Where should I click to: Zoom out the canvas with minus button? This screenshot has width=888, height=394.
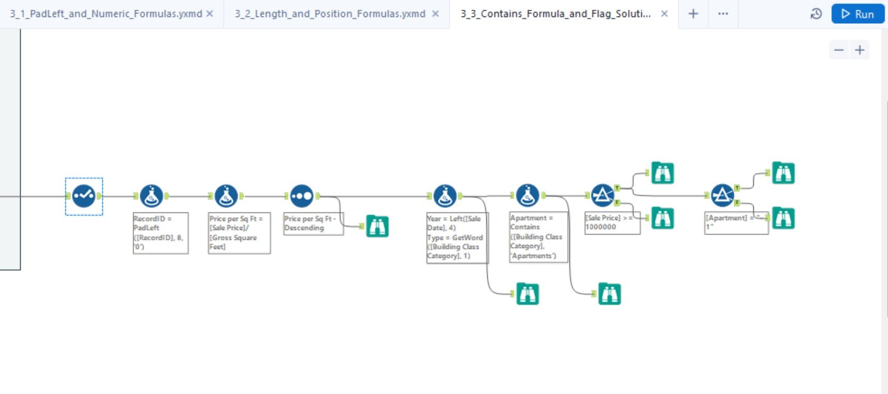839,50
